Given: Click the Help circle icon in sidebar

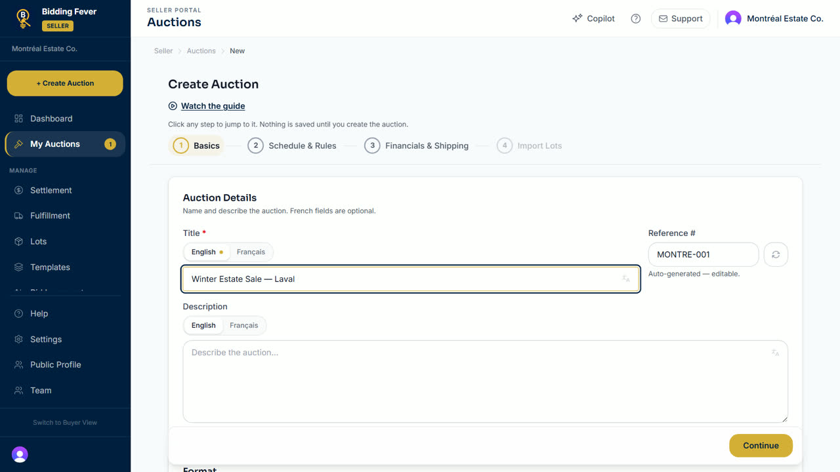Looking at the screenshot, I should coord(18,313).
